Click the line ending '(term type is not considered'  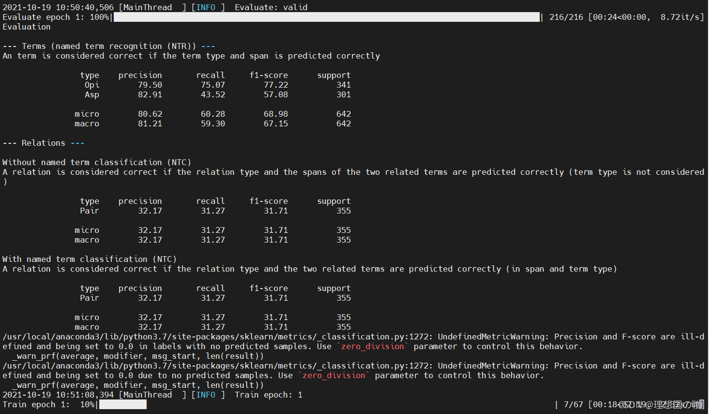point(353,172)
